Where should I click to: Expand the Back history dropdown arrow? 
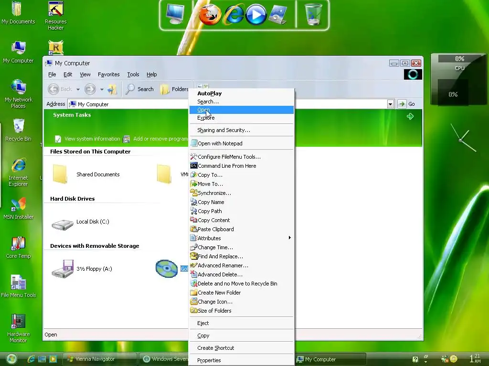pyautogui.click(x=78, y=89)
